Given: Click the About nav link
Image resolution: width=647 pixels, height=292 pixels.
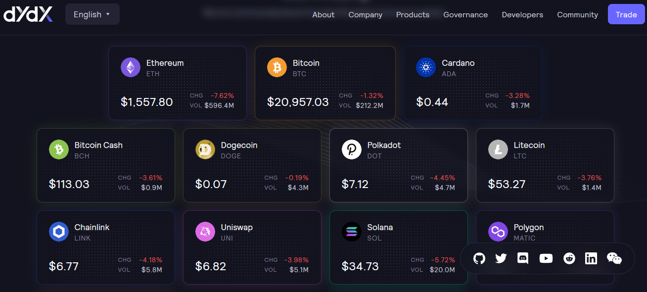Looking at the screenshot, I should click(x=323, y=15).
